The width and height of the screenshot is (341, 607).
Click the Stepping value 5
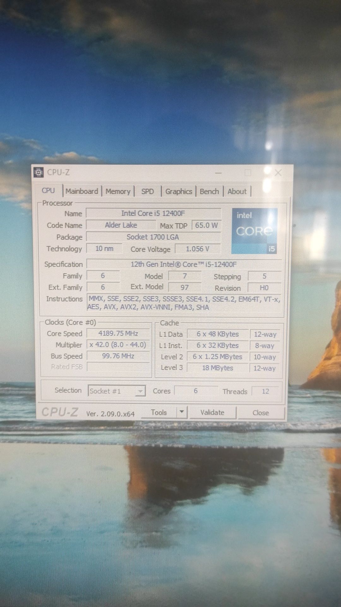click(x=265, y=276)
